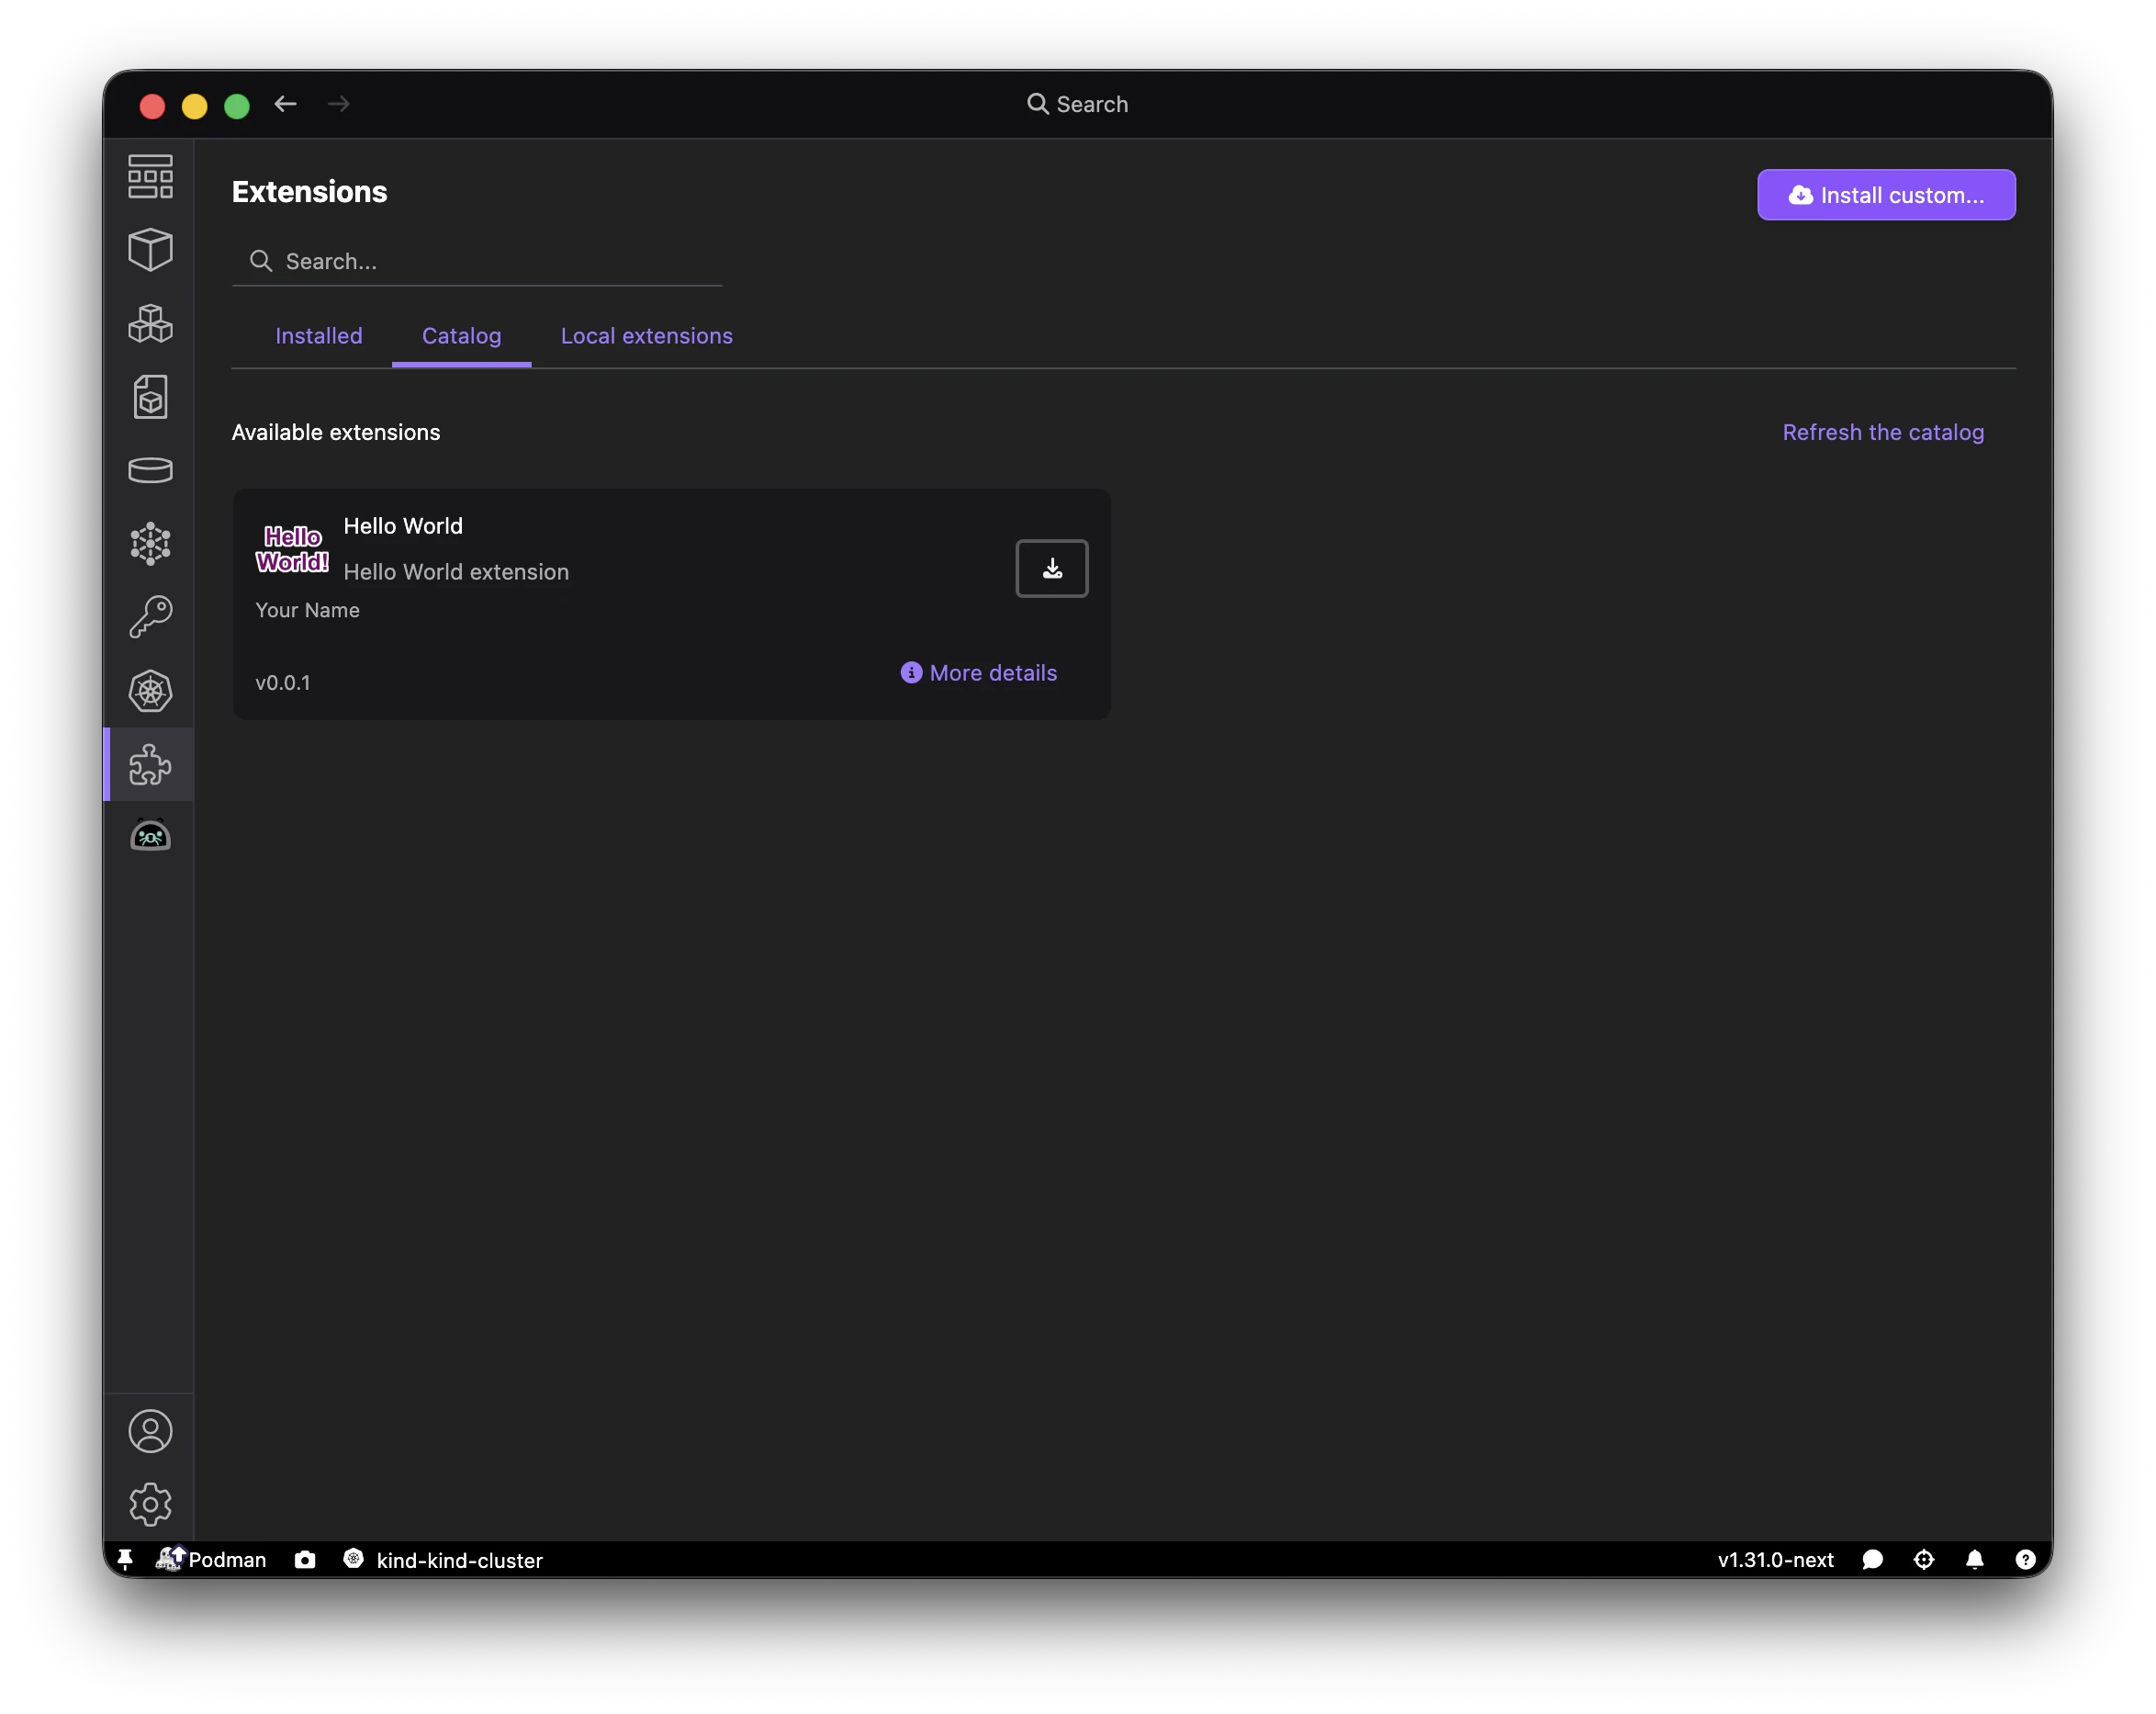Select the Extensions puzzle icon

click(150, 763)
